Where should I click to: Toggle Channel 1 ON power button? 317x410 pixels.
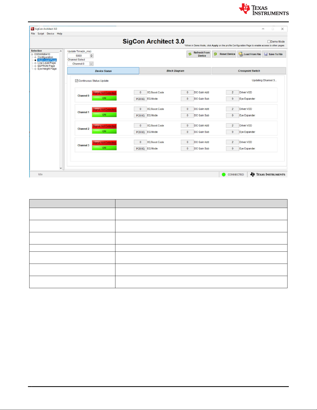pos(104,115)
